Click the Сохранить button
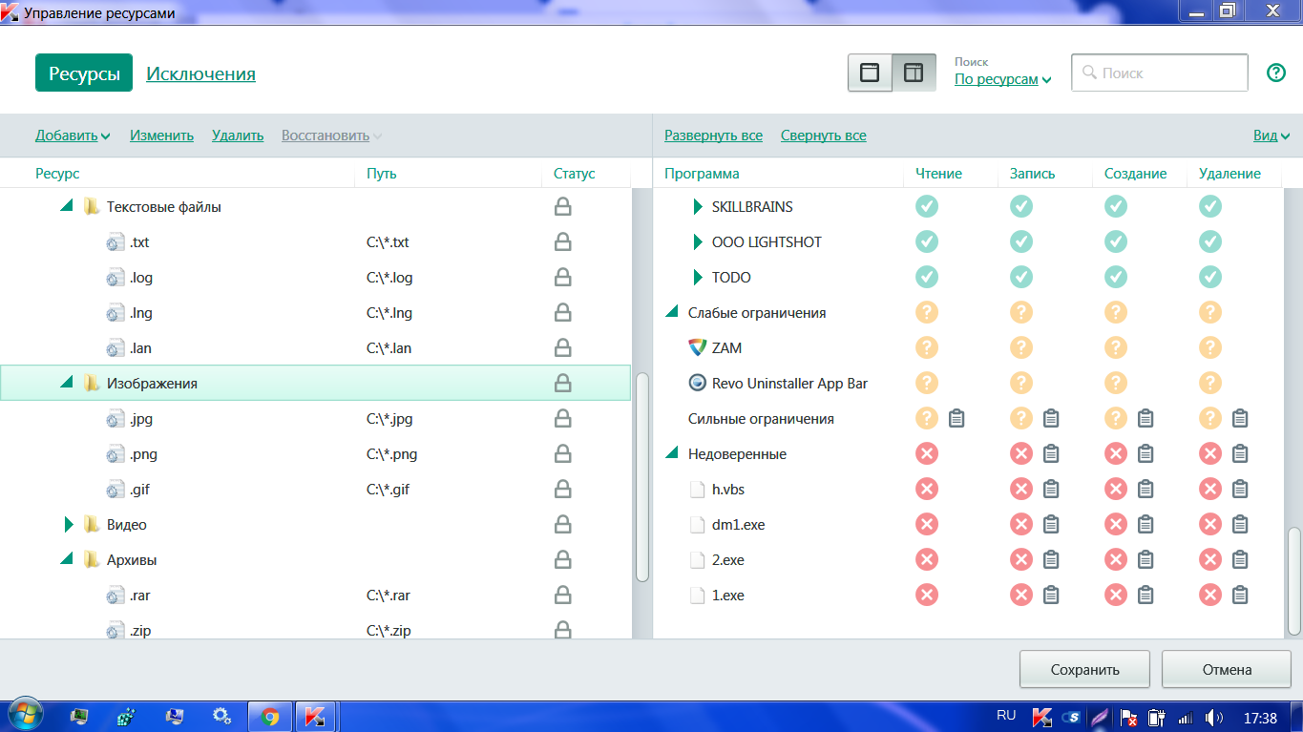The height and width of the screenshot is (732, 1303). pos(1084,669)
